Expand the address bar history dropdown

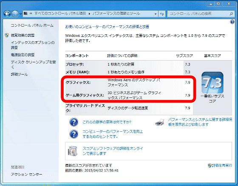(156, 14)
